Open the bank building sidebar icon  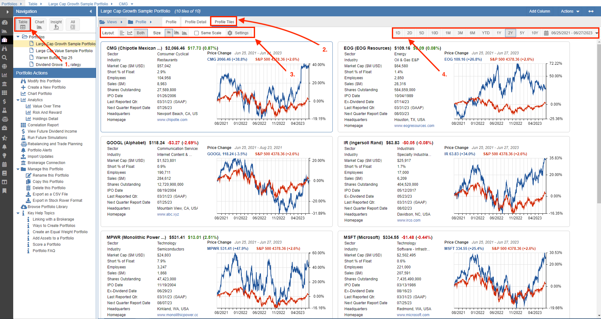4,84
